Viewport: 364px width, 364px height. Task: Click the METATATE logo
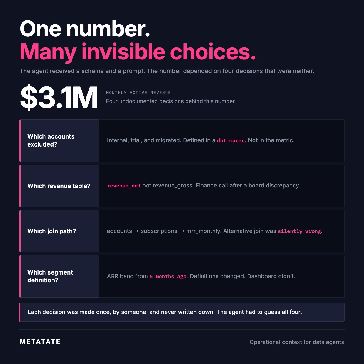pyautogui.click(x=40, y=342)
